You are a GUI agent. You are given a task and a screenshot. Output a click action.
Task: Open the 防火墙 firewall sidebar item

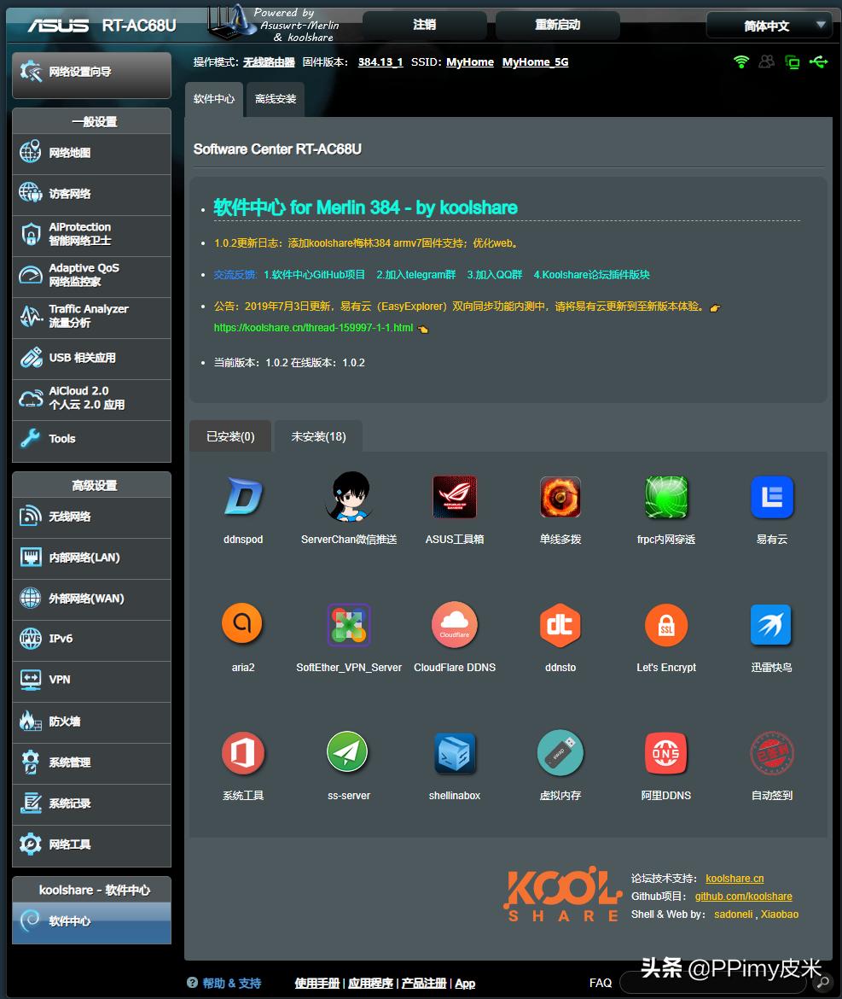click(x=92, y=721)
